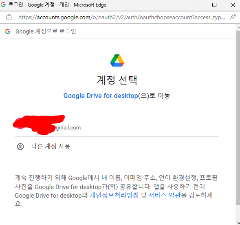Click the Google Drive logo above 계정 선택

117,60
